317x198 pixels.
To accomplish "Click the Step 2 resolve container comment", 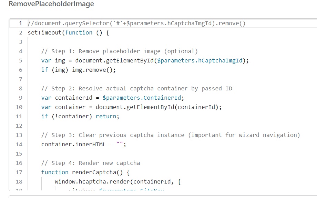I will pyautogui.click(x=136, y=89).
